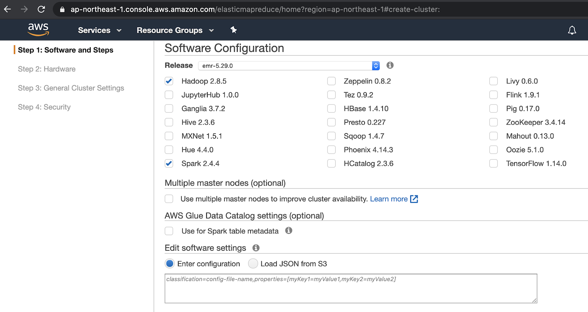Show info icon beside Edit software settings
This screenshot has width=588, height=312.
point(256,248)
